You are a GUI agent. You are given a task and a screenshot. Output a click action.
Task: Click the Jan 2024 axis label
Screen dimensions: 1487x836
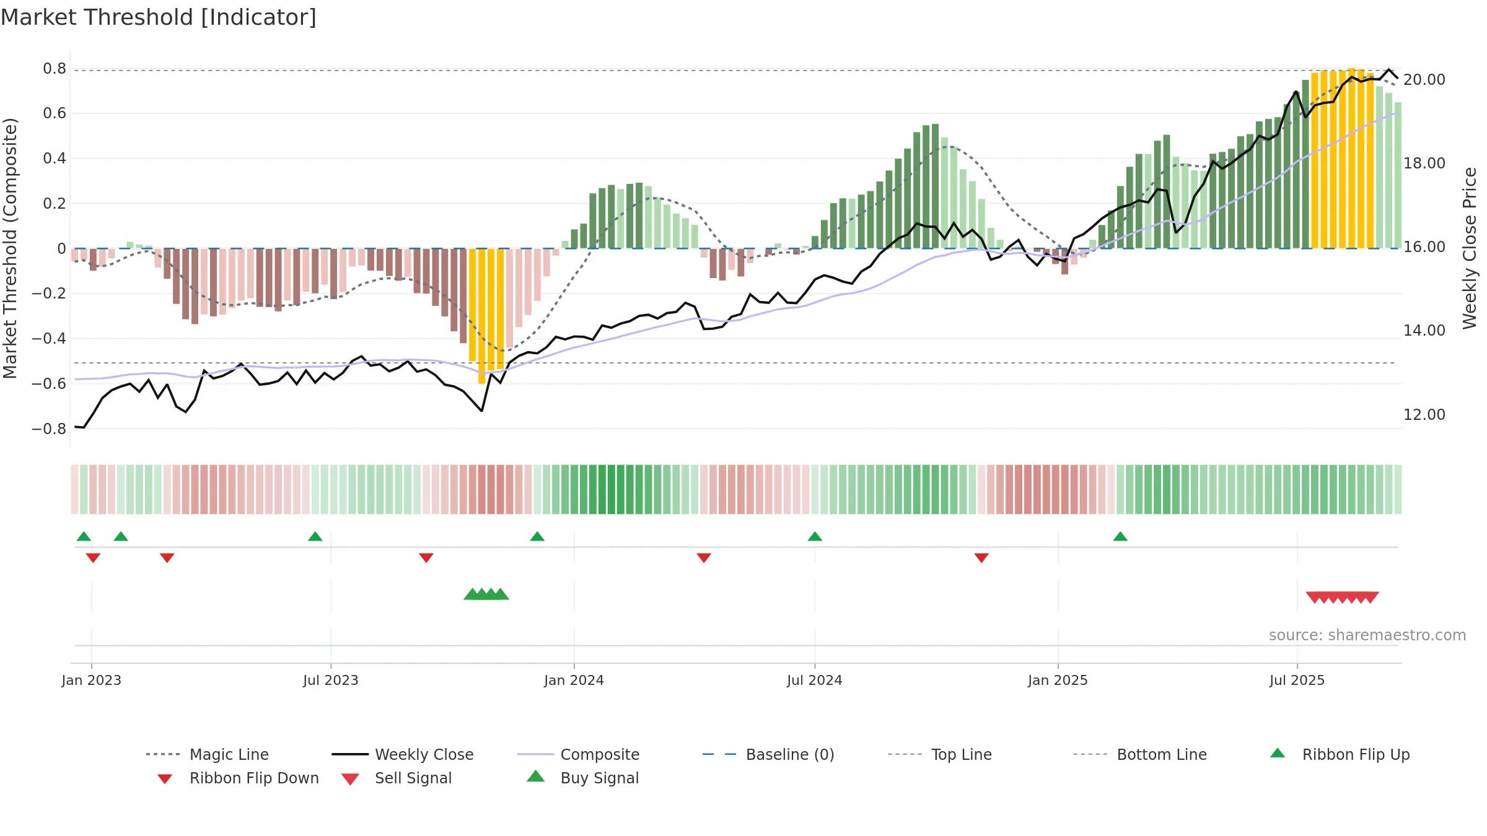click(574, 680)
